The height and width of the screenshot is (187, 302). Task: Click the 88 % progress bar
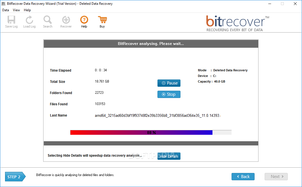coord(151,133)
